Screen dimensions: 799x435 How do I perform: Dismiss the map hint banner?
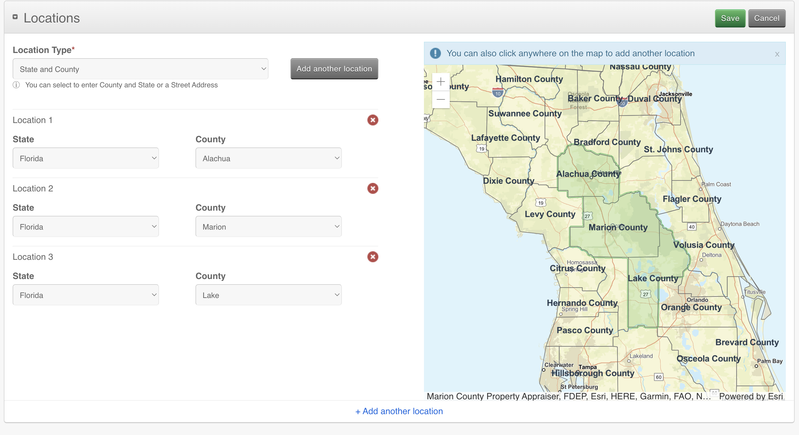(x=777, y=54)
